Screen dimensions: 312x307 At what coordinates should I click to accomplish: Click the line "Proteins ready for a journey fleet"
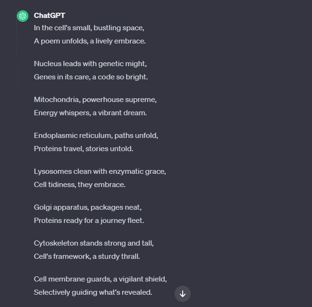(89, 221)
